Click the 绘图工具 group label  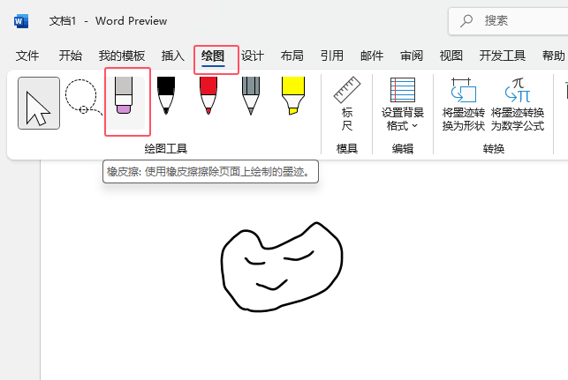[165, 149]
